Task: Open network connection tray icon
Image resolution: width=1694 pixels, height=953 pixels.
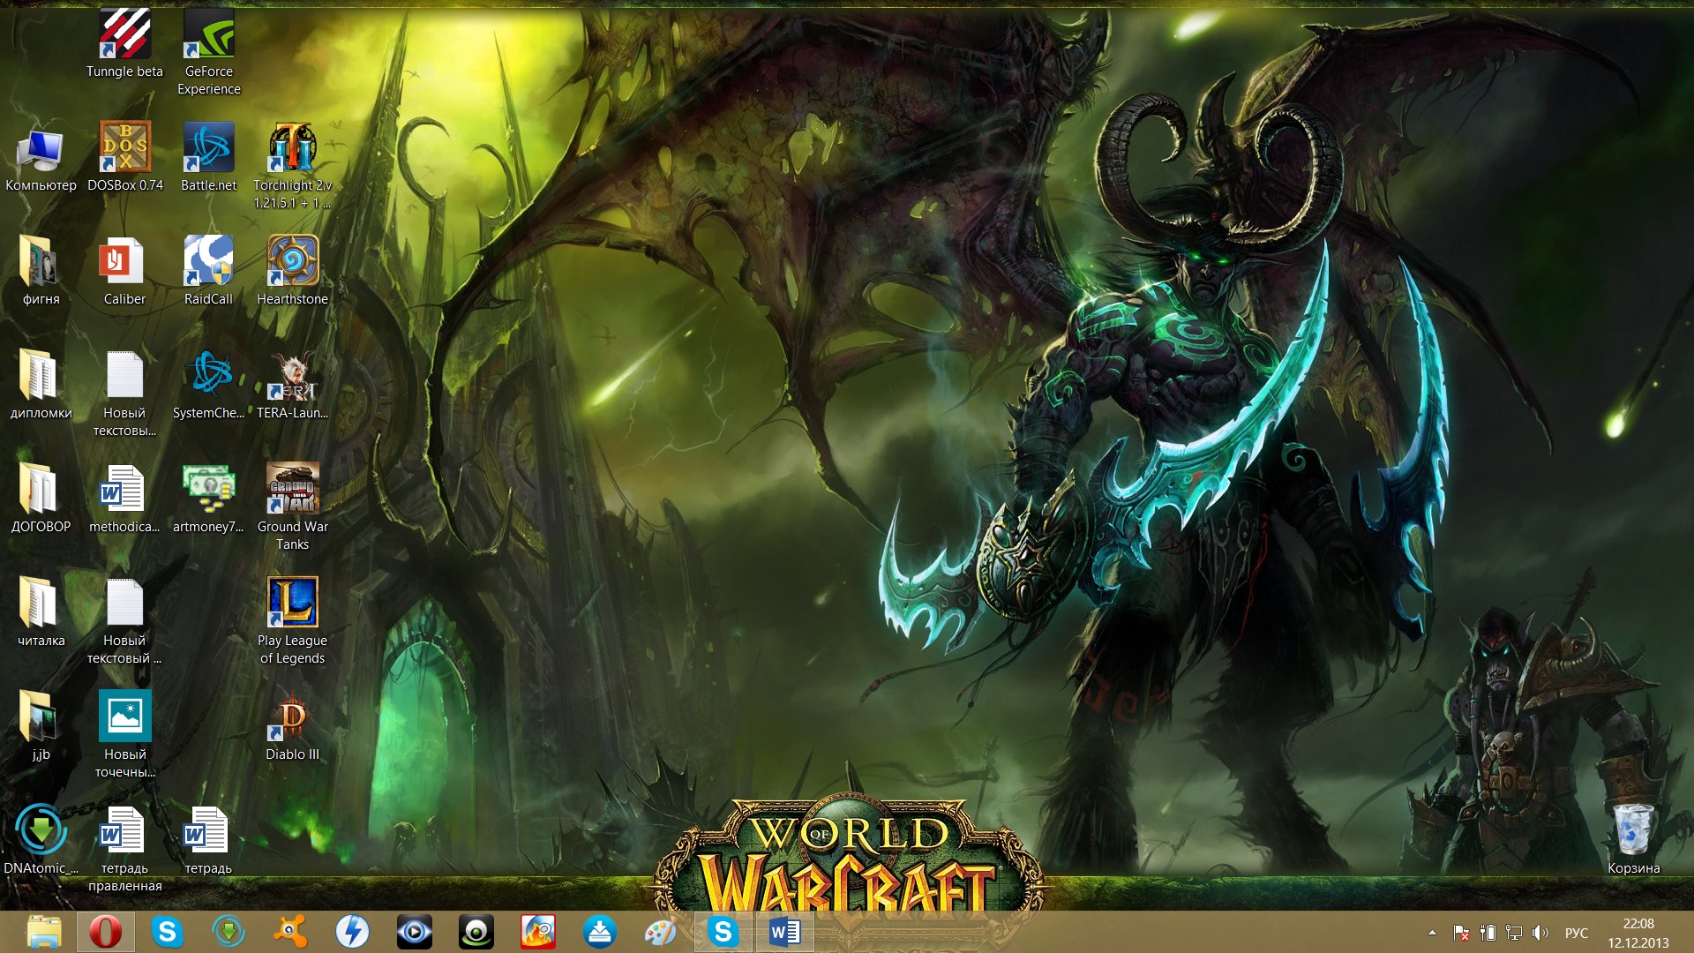Action: (1514, 933)
